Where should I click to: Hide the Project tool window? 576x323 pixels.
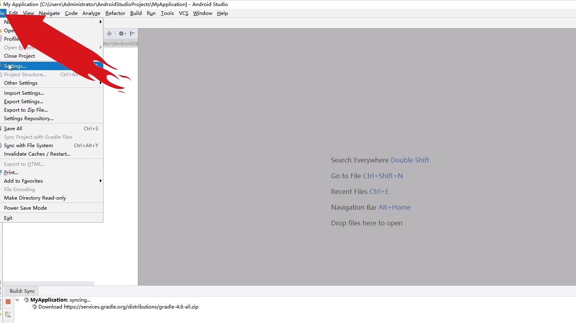pos(133,33)
